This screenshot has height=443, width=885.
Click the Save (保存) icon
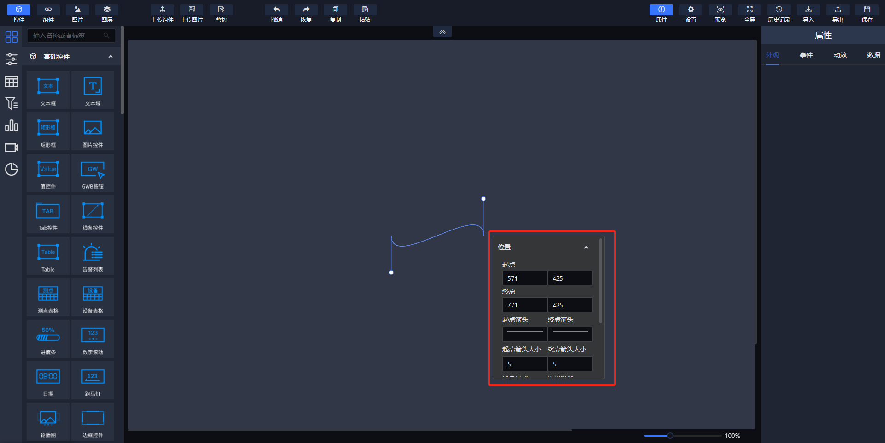tap(867, 13)
